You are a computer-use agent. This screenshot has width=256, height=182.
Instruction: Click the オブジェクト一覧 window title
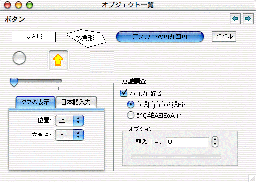(x=128, y=5)
